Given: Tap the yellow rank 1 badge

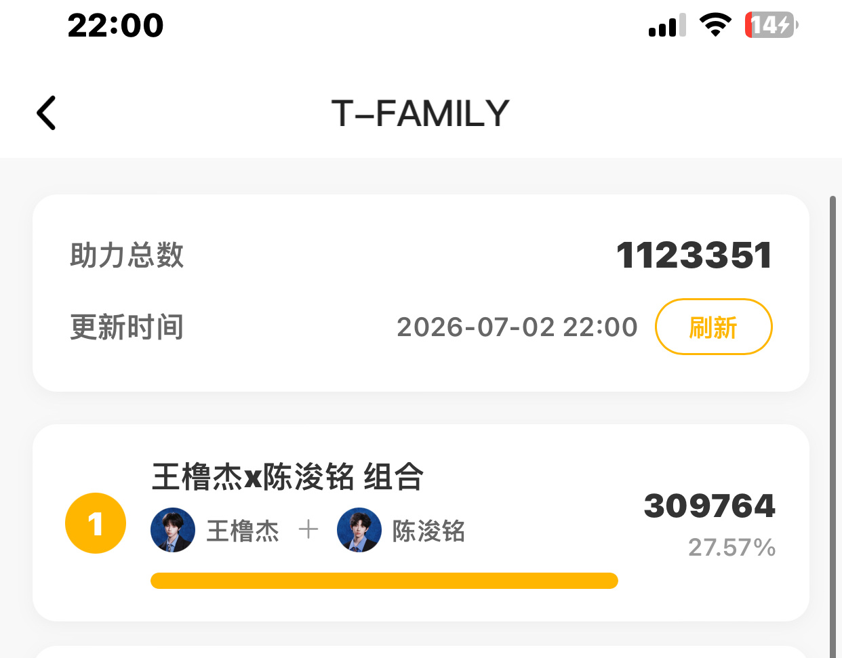Looking at the screenshot, I should pos(96,523).
